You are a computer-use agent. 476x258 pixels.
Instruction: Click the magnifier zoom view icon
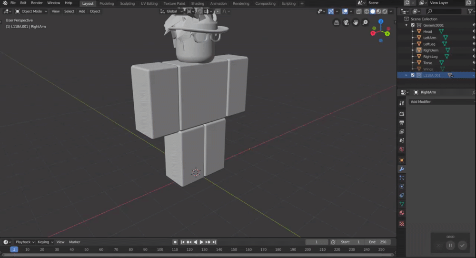[x=365, y=22]
